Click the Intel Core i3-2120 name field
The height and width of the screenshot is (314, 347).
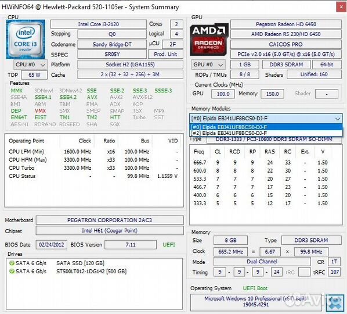coord(99,24)
